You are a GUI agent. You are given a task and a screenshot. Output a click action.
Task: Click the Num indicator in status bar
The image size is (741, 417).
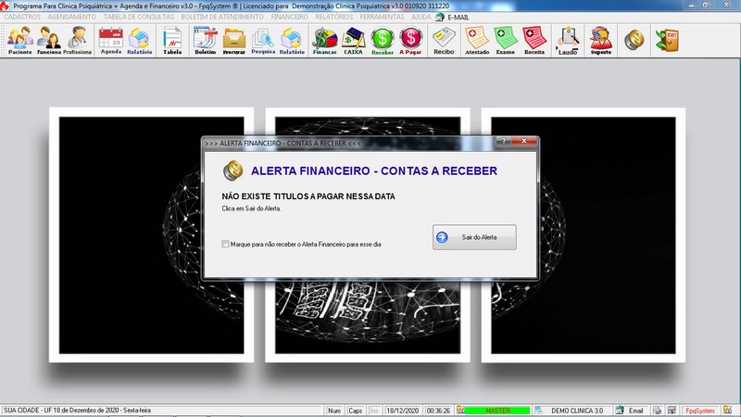[334, 411]
